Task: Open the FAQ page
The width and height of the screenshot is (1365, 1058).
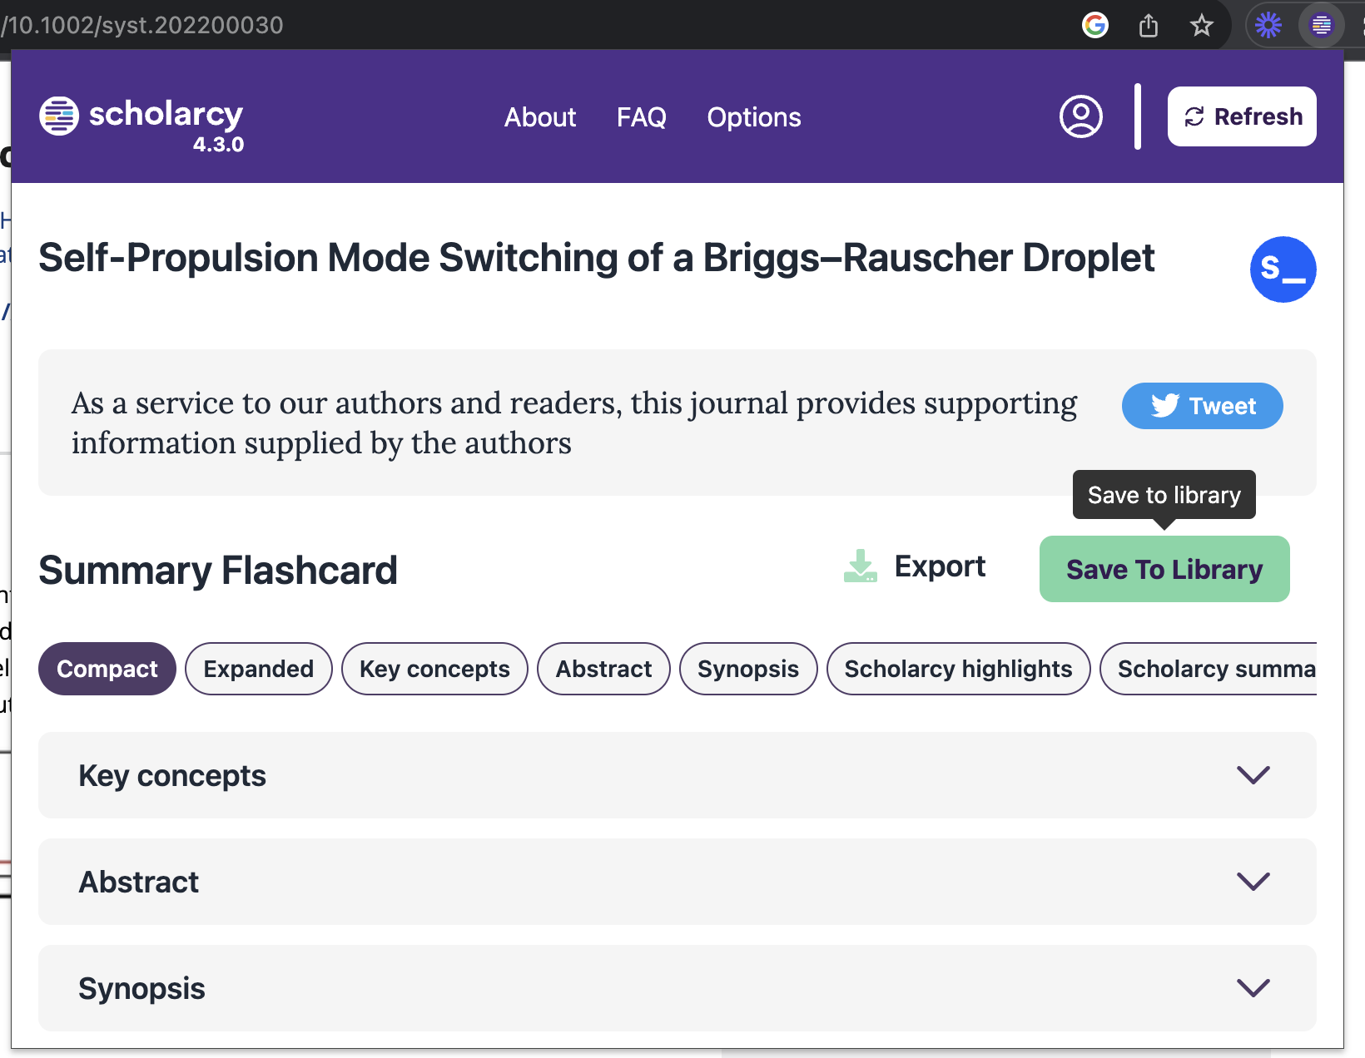Action: pyautogui.click(x=641, y=117)
